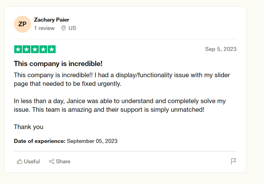
Task: Click the Share network icon
Action: (x=52, y=161)
